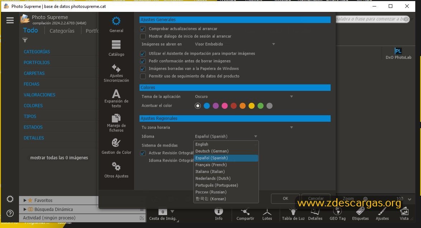Switch to the Categorías tab
421x228 pixels.
coord(62,31)
